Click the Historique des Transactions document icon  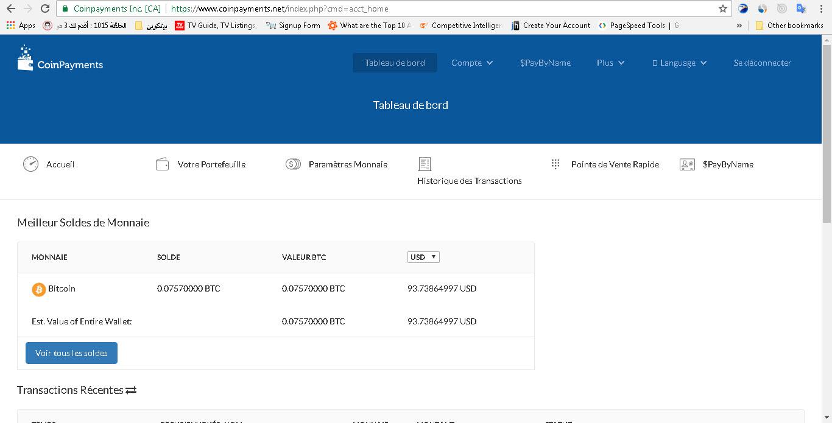pos(425,164)
